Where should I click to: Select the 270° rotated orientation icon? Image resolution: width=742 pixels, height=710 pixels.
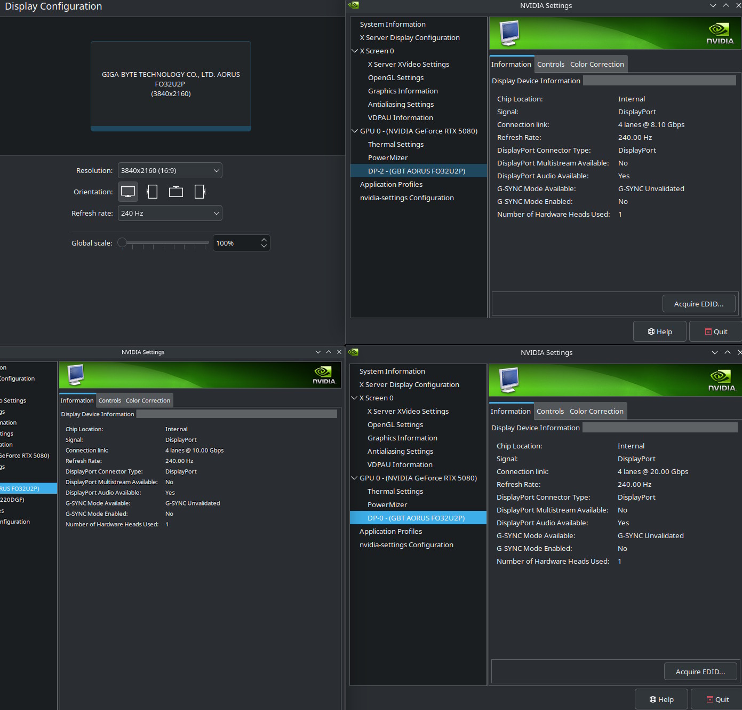(x=200, y=192)
